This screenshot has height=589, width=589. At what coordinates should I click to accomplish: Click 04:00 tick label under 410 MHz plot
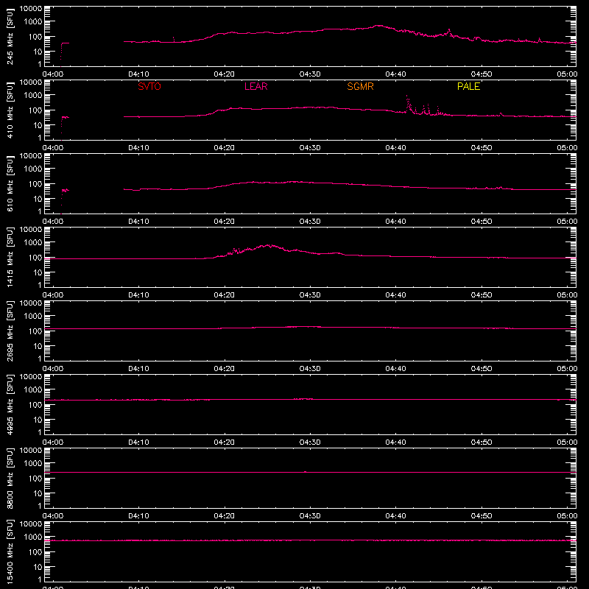[53, 148]
